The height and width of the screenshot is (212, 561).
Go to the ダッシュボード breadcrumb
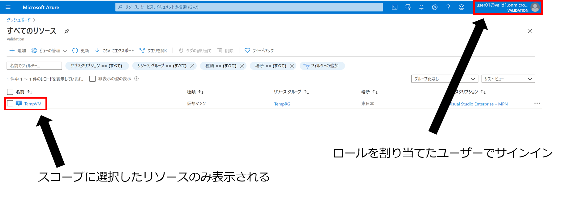point(19,20)
